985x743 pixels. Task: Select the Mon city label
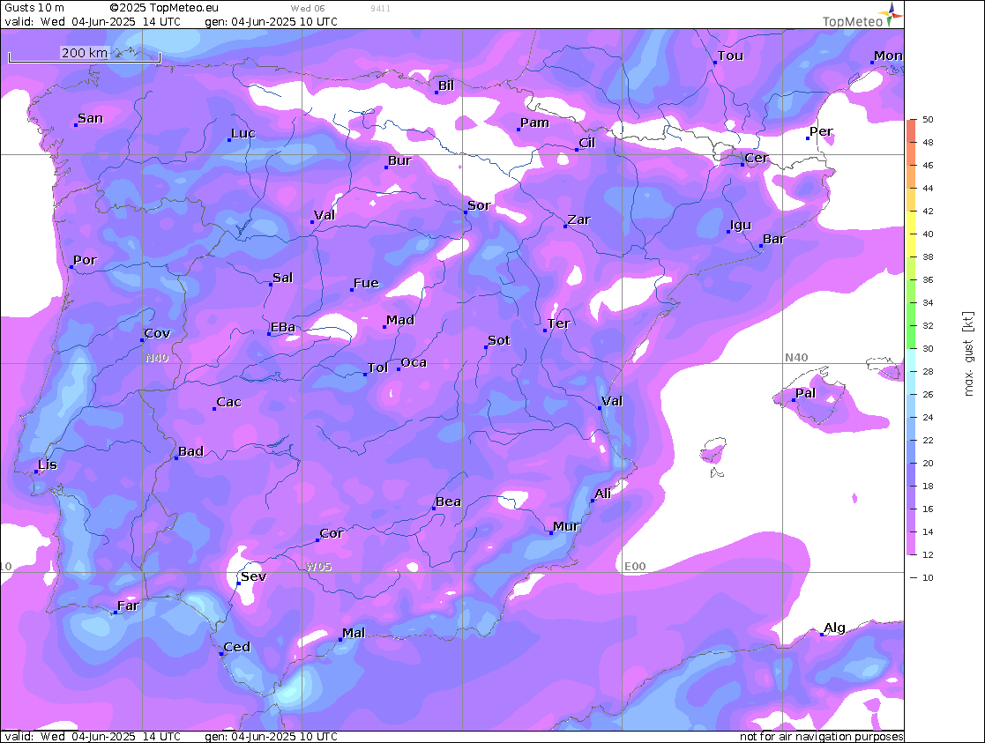(888, 56)
